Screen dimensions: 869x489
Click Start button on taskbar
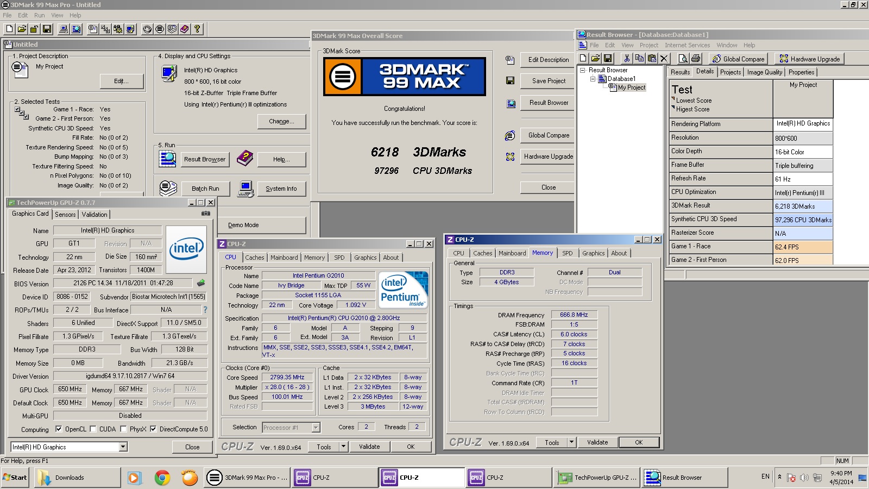tap(15, 478)
